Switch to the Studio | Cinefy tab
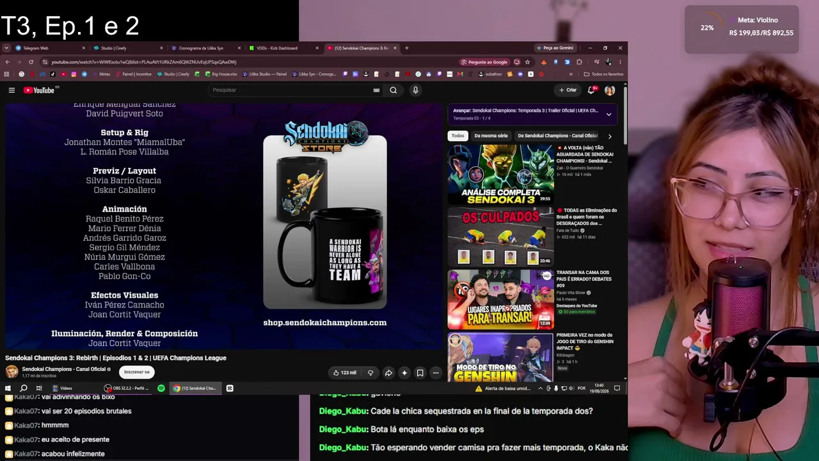The height and width of the screenshot is (461, 819). click(127, 48)
